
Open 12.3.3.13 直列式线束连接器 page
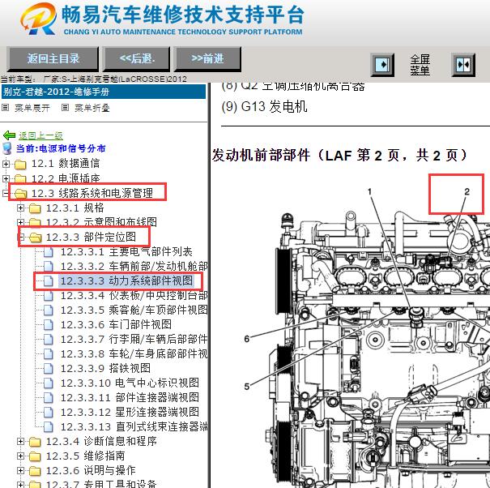click(x=134, y=426)
